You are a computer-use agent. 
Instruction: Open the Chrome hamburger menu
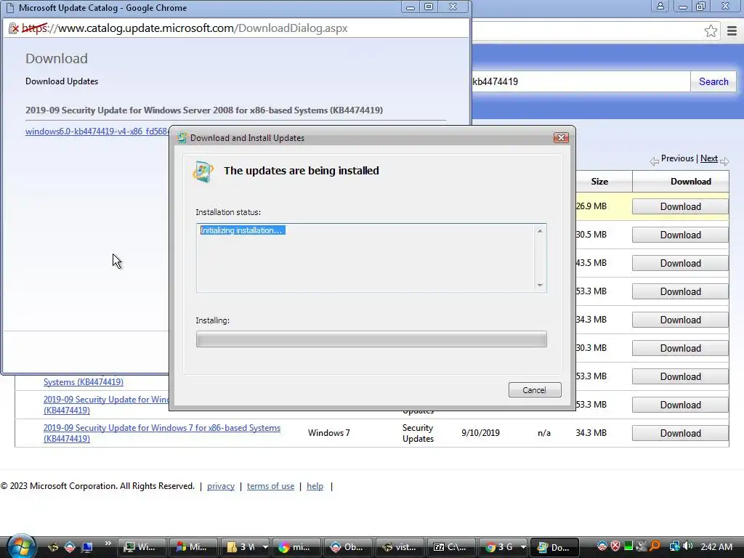(x=732, y=31)
